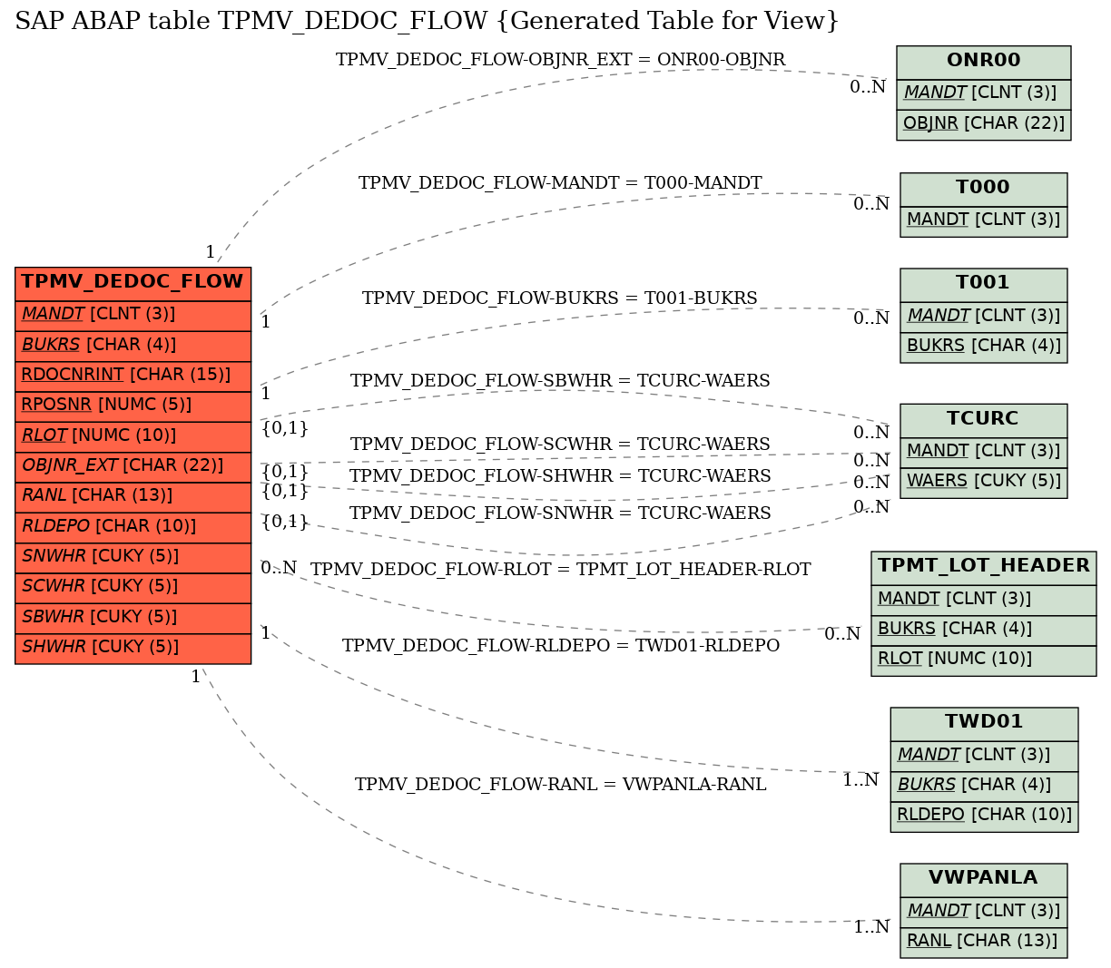Click RANL [CHAR (13)] in VWPANLA table
The height and width of the screenshot is (968, 1111).
[984, 942]
